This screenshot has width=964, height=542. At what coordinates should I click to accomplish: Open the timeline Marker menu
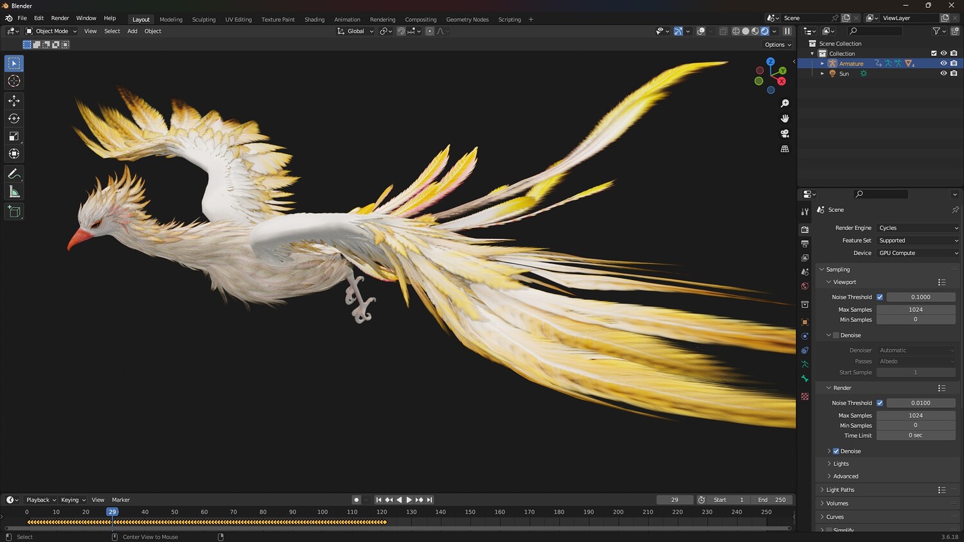121,500
